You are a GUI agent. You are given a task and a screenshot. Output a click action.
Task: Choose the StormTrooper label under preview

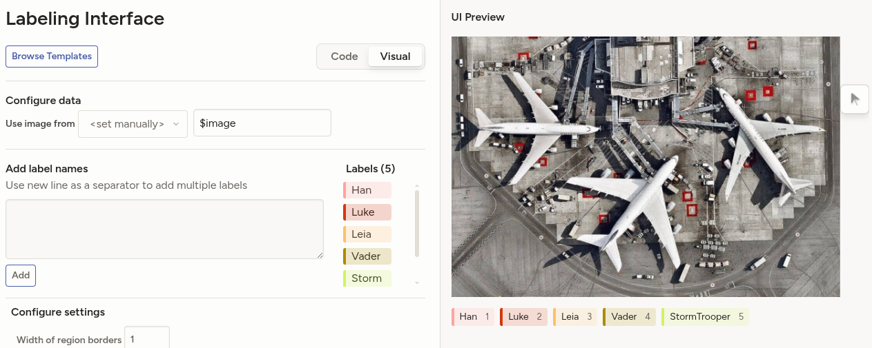click(x=705, y=317)
